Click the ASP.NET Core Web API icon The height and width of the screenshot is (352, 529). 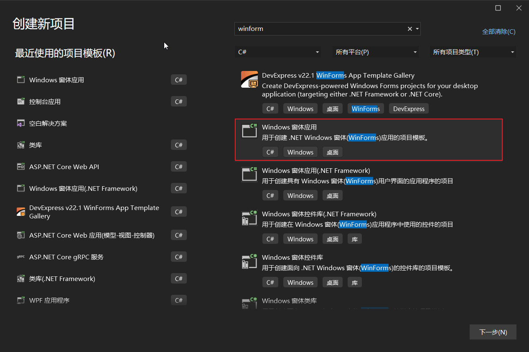coord(20,167)
